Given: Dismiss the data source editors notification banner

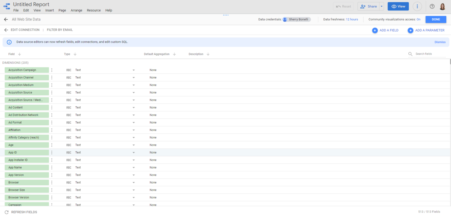Looking at the screenshot, I should point(440,42).
